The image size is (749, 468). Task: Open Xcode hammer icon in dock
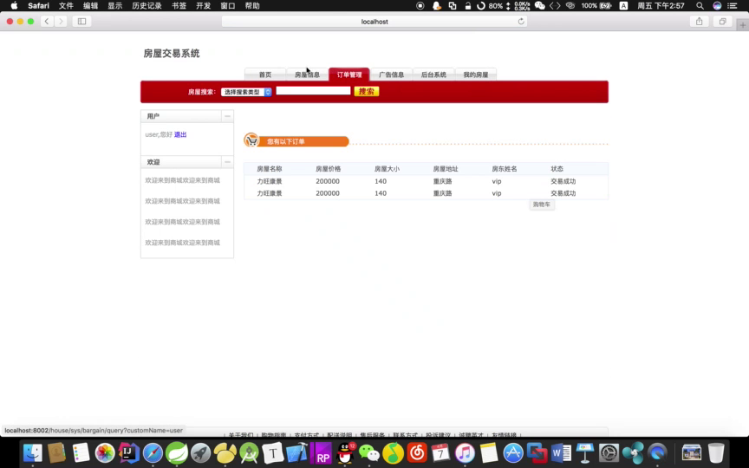click(296, 452)
